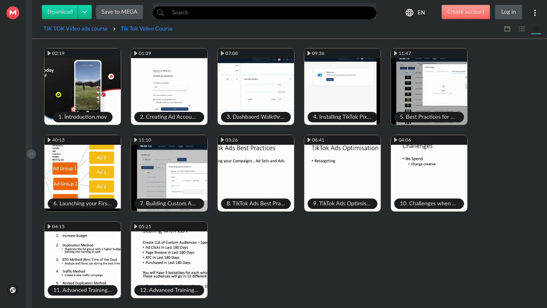Open the transfers icon in the sidebar
547x308 pixels.
[x=13, y=290]
